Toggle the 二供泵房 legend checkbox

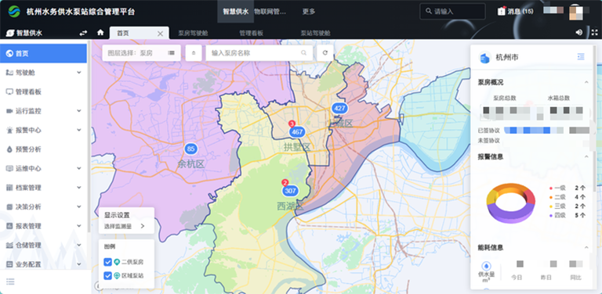click(x=108, y=262)
